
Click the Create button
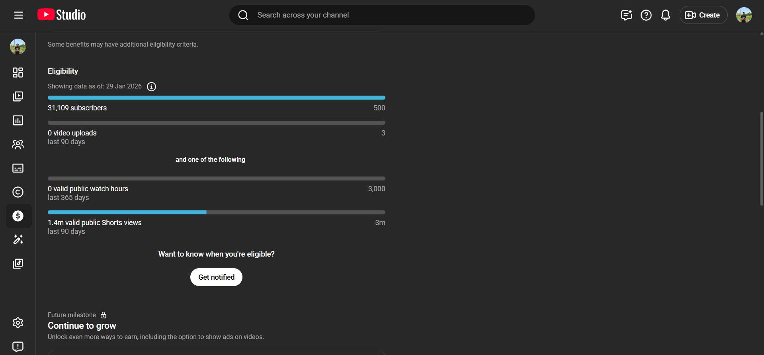click(x=703, y=15)
